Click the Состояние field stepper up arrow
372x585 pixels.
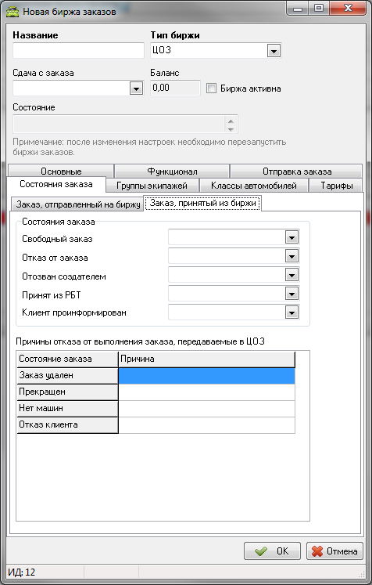click(231, 121)
